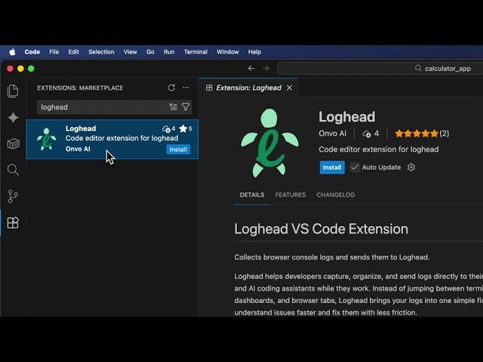Switch to the FEATURES tab
This screenshot has width=483, height=362.
coord(291,195)
